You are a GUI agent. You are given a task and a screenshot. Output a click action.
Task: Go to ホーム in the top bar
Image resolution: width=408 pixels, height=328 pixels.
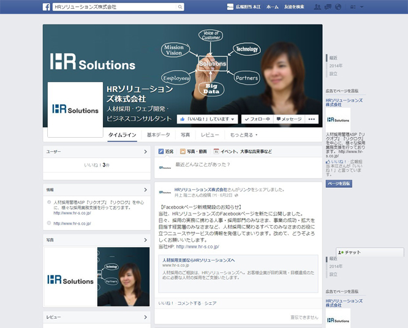[x=272, y=7]
